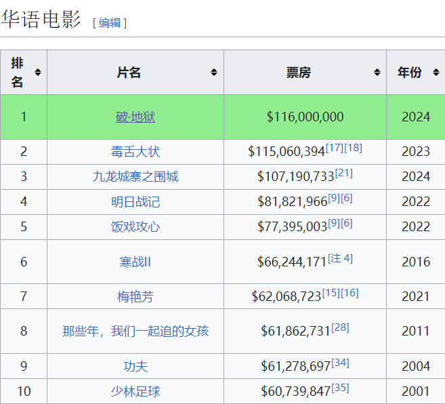Screen dimensions: 445x404
Task: Sort table by 片名 column arrows
Action: (x=214, y=72)
